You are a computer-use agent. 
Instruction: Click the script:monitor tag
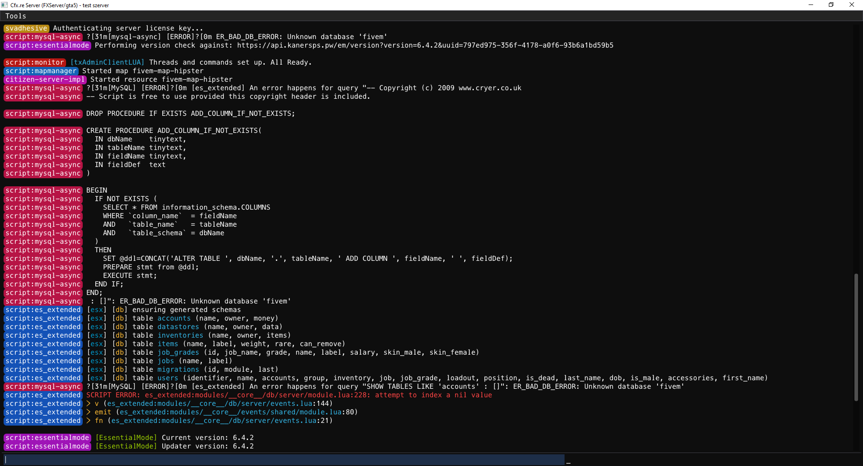point(34,62)
